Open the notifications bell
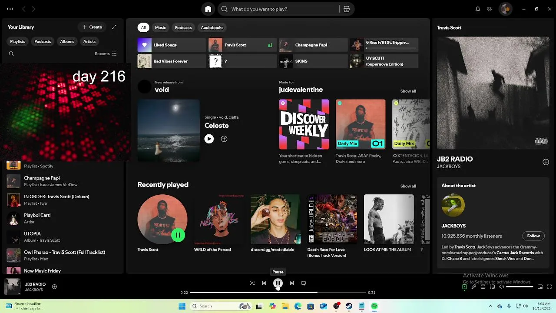The height and width of the screenshot is (313, 556). point(478,9)
